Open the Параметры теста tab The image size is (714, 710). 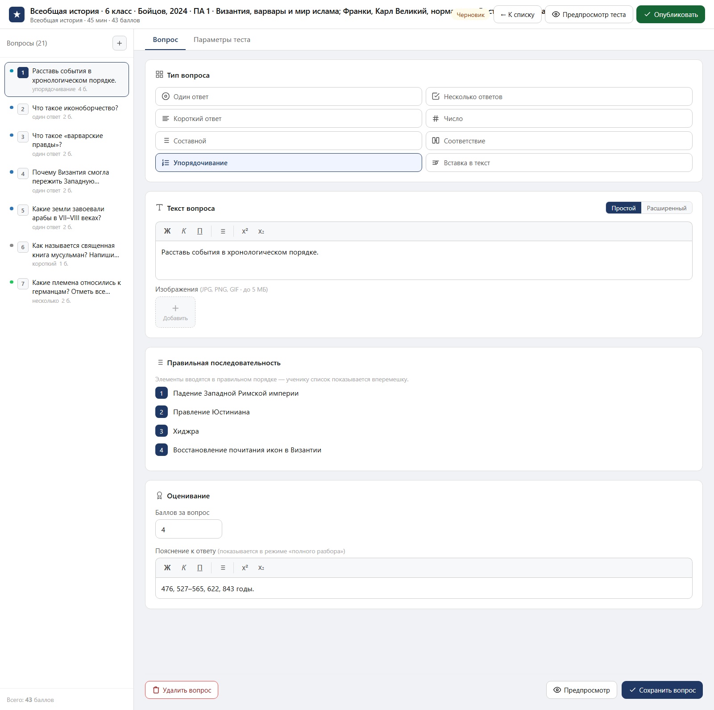point(222,40)
